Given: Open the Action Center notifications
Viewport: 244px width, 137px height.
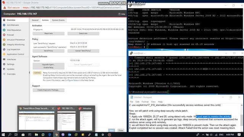Looking at the screenshot, I should click(x=239, y=135).
